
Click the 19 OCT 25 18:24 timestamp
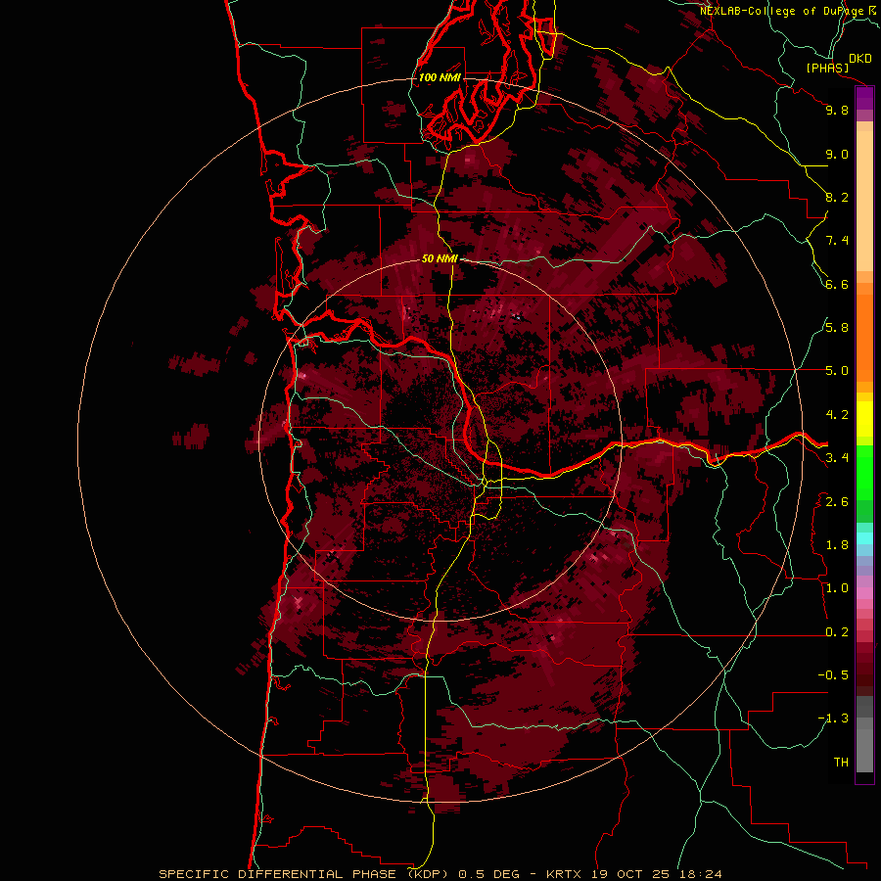[656, 874]
